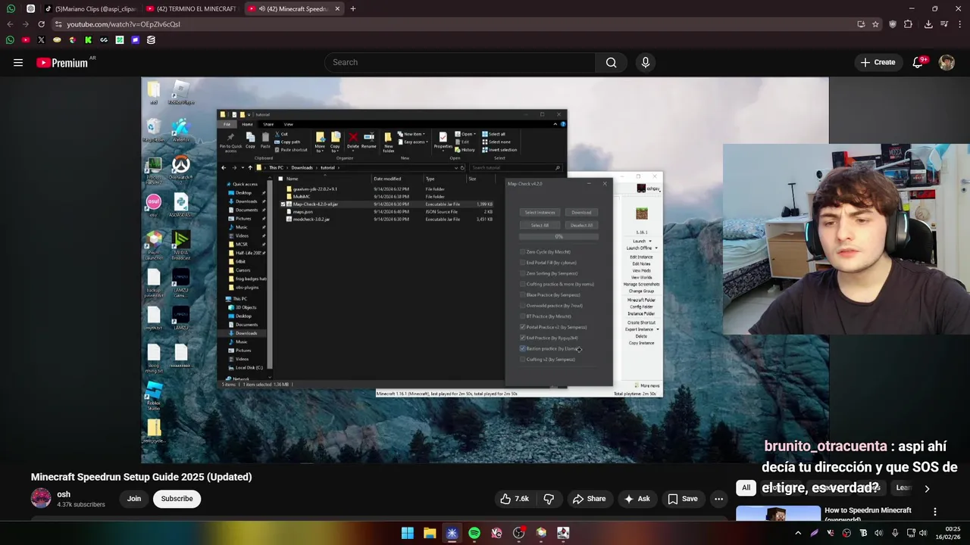The height and width of the screenshot is (545, 970).
Task: Open the osh channel avatar
Action: pos(41,498)
